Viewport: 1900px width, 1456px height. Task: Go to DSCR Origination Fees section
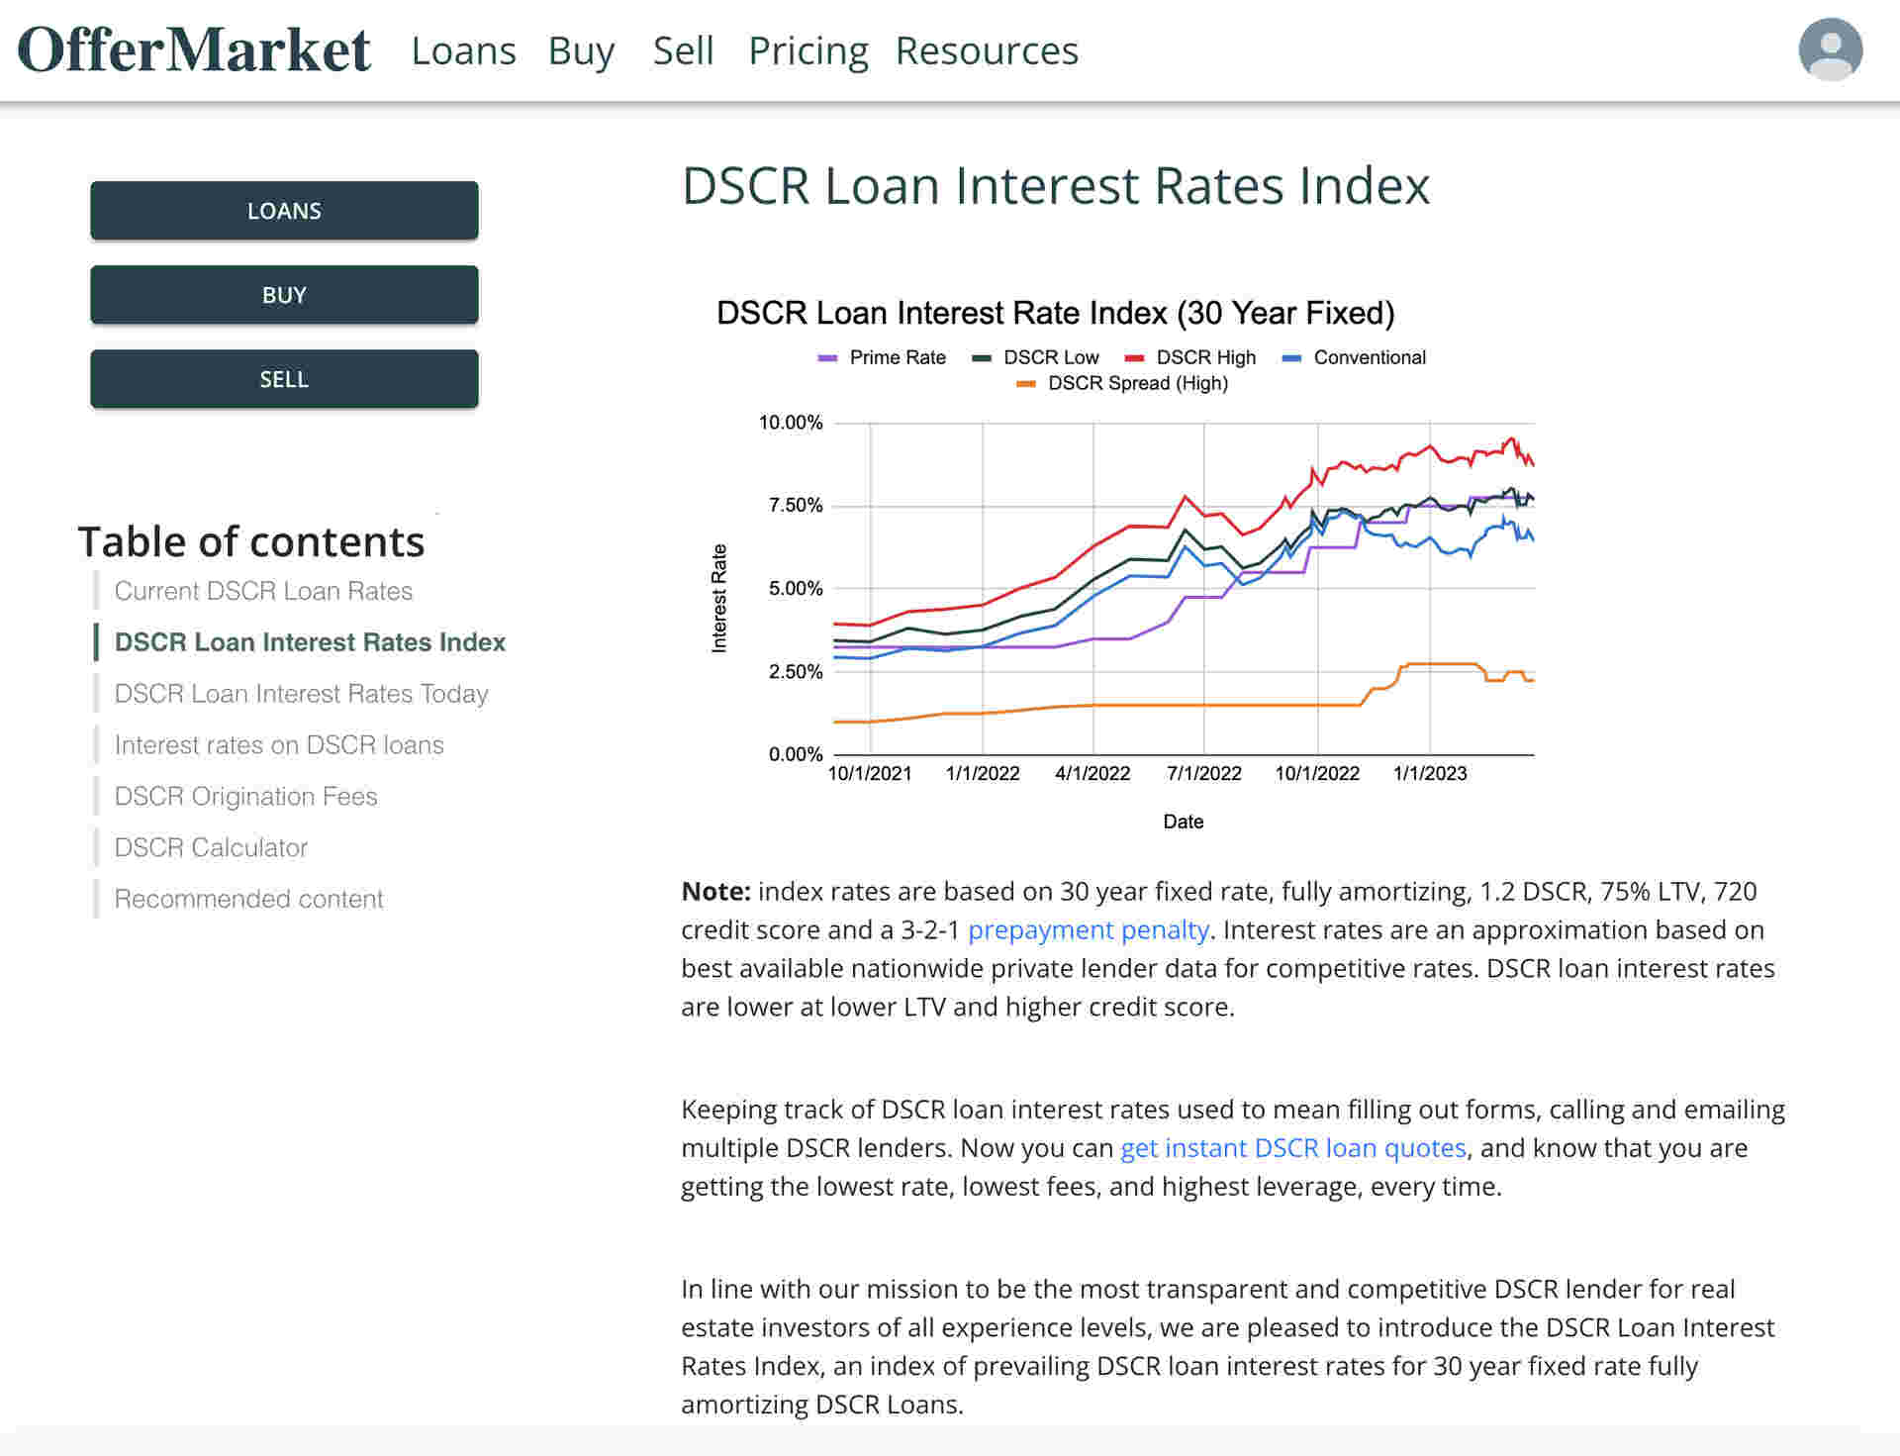(245, 797)
